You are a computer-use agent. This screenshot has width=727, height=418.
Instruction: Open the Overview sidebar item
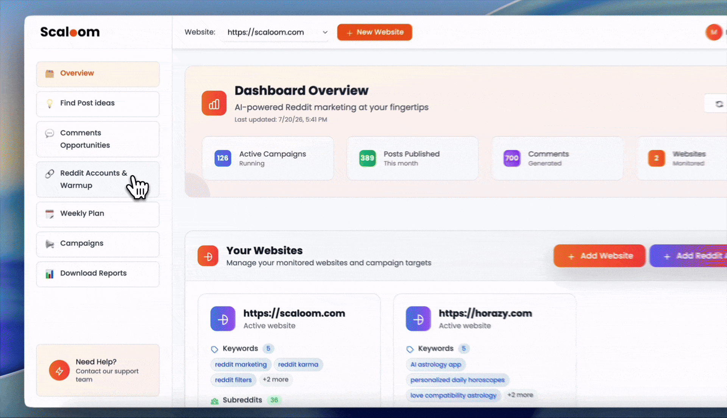coord(98,74)
